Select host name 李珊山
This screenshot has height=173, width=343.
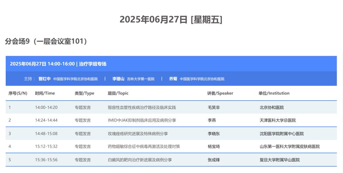click(x=118, y=79)
